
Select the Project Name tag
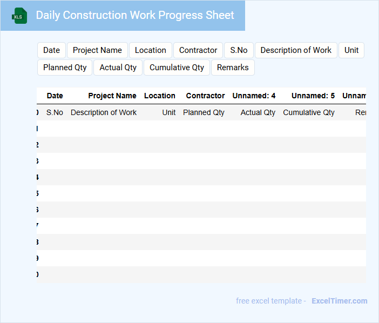(x=97, y=50)
